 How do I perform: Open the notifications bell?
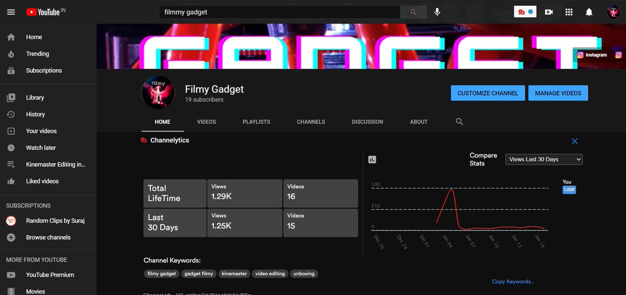tap(589, 12)
